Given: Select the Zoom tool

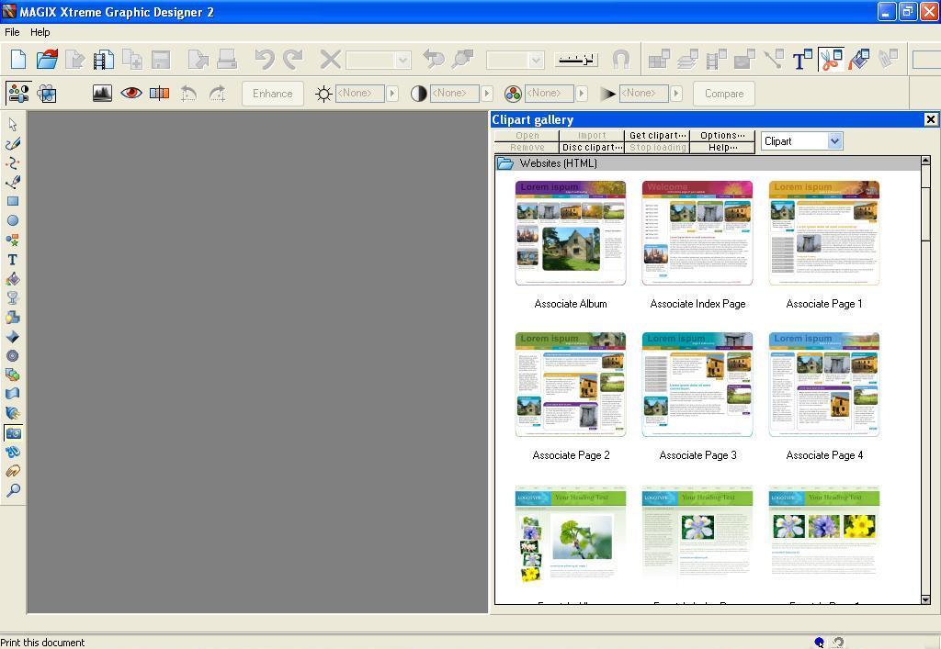Looking at the screenshot, I should [x=13, y=491].
